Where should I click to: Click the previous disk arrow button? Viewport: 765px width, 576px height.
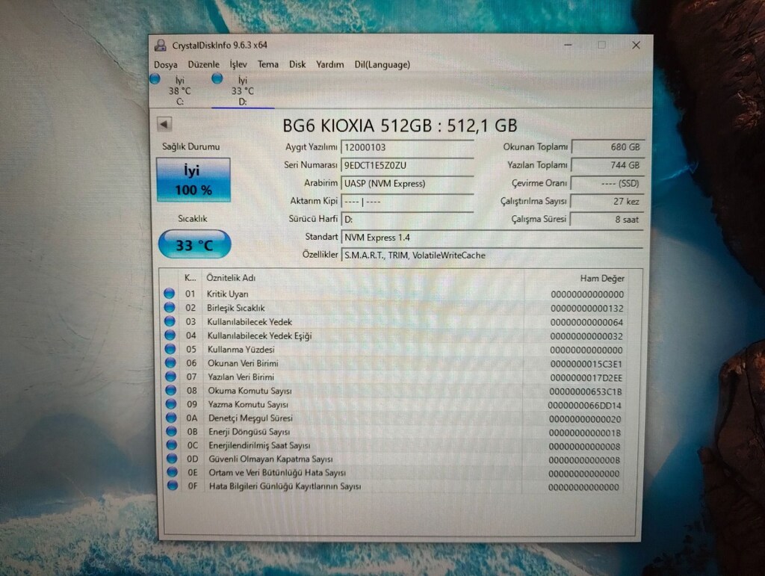click(164, 124)
